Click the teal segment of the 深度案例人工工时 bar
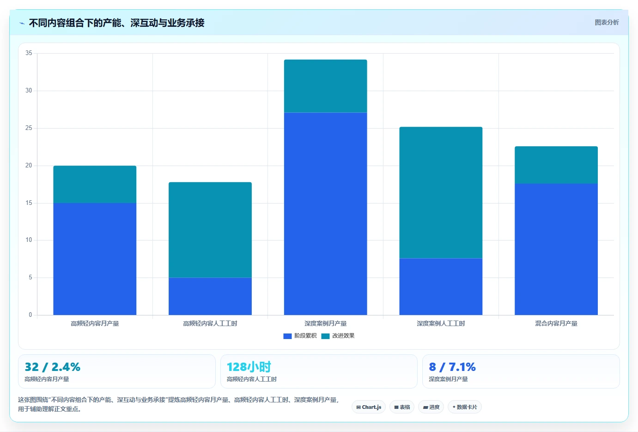 (441, 192)
